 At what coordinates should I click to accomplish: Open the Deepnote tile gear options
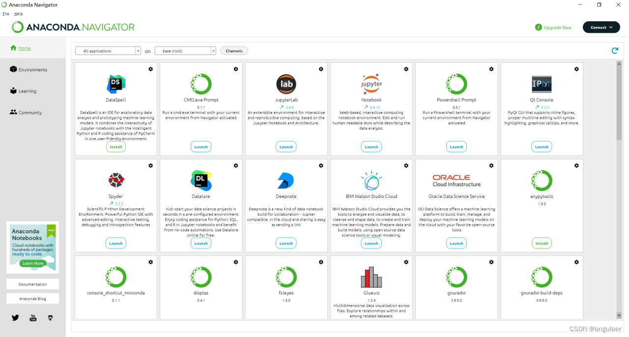pos(321,166)
